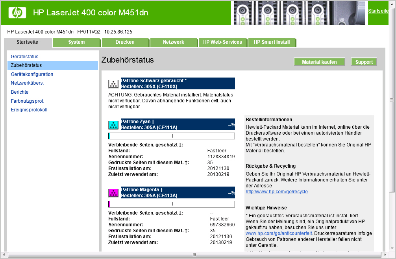The width and height of the screenshot is (396, 259).
Task: Follow the Startseite link in header
Action: [378, 11]
